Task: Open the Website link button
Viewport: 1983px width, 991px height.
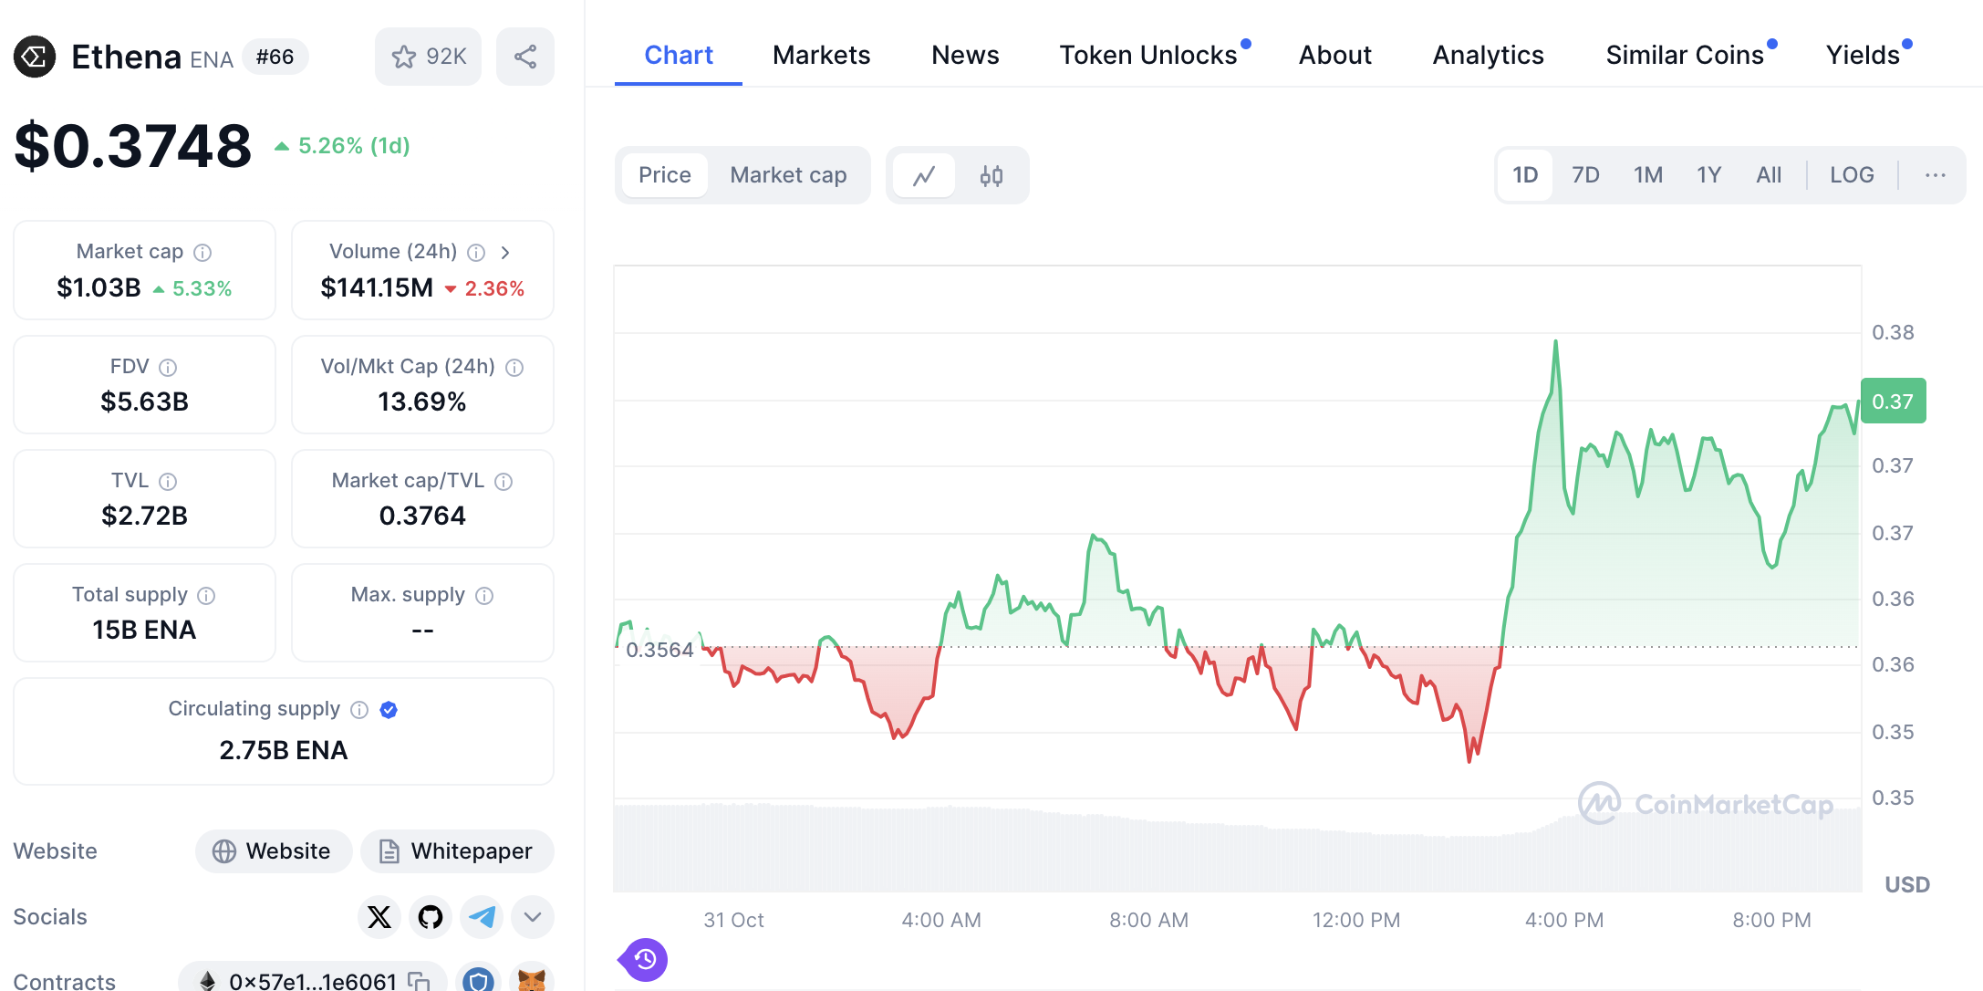Action: [x=274, y=851]
